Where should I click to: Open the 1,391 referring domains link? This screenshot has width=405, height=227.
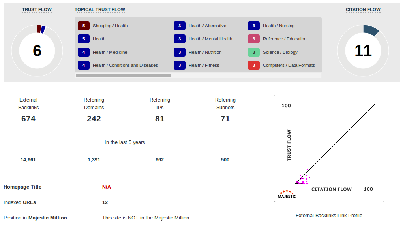94,160
